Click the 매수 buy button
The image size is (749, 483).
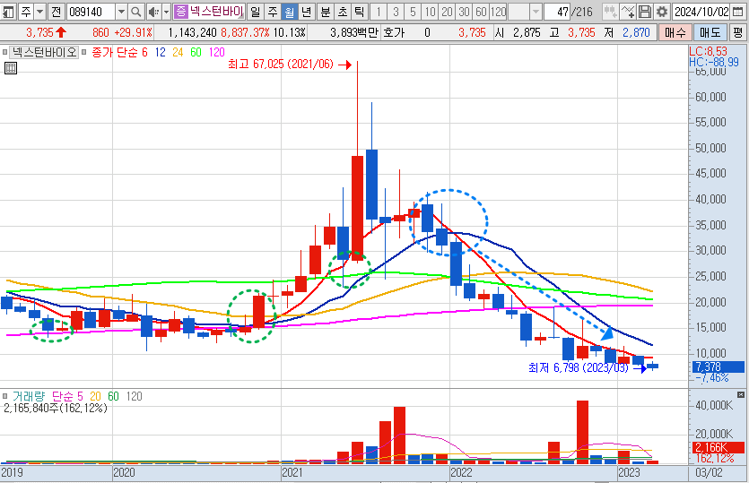pos(675,33)
